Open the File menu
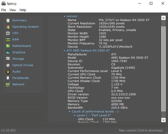 [x=4, y=10]
